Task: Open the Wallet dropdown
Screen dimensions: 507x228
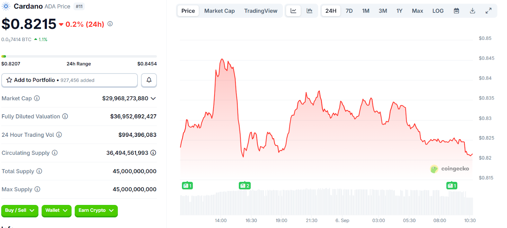Action: 56,211
